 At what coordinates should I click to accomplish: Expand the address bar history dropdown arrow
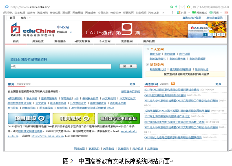pos(182,7)
